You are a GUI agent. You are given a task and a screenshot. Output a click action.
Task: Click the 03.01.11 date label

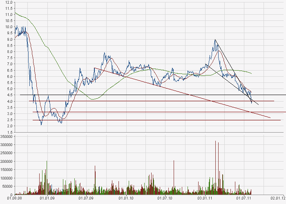[x=205, y=198]
